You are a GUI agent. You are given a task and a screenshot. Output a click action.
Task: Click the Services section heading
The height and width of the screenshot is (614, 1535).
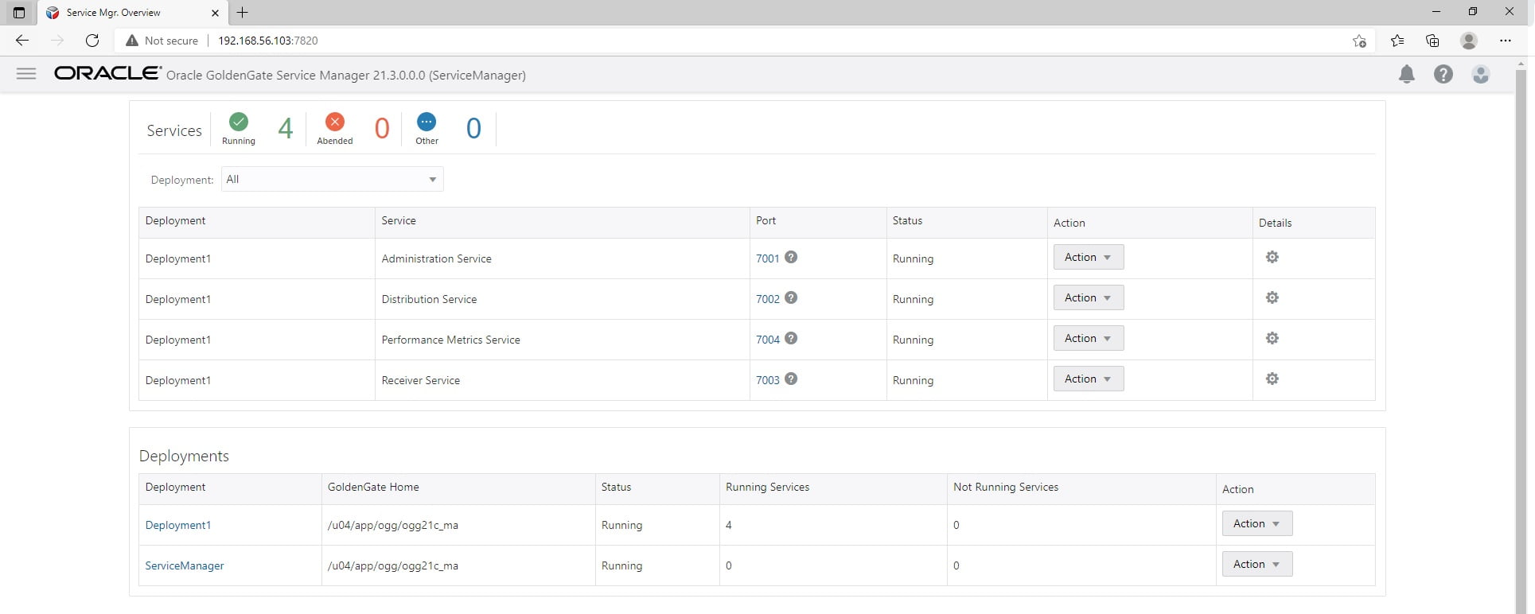coord(174,130)
